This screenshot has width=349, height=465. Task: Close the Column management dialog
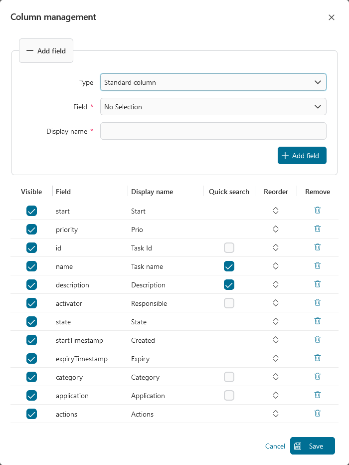(x=331, y=17)
